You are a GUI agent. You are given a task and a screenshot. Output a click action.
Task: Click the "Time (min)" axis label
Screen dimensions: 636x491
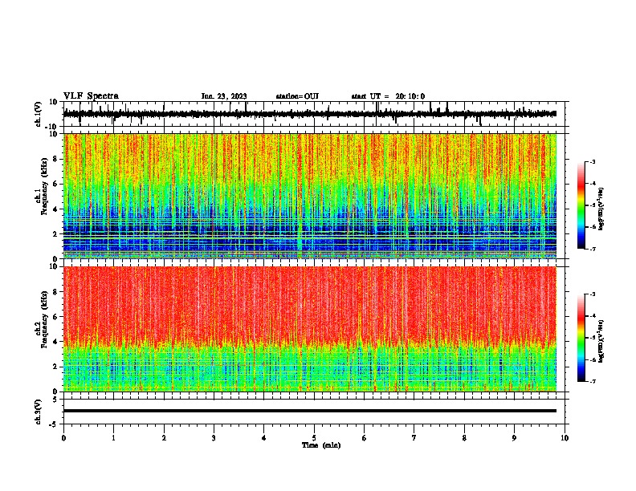(x=321, y=445)
